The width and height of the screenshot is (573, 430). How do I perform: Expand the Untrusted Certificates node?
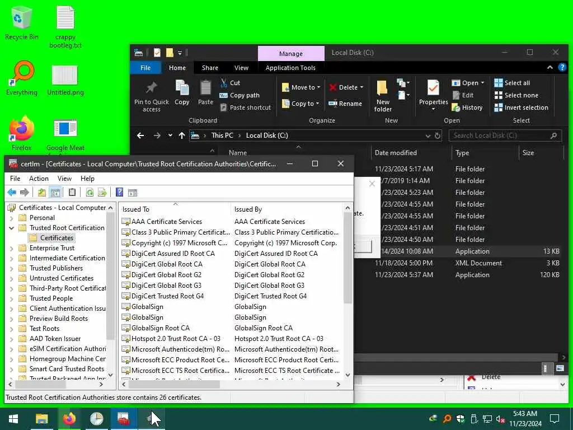(x=11, y=279)
